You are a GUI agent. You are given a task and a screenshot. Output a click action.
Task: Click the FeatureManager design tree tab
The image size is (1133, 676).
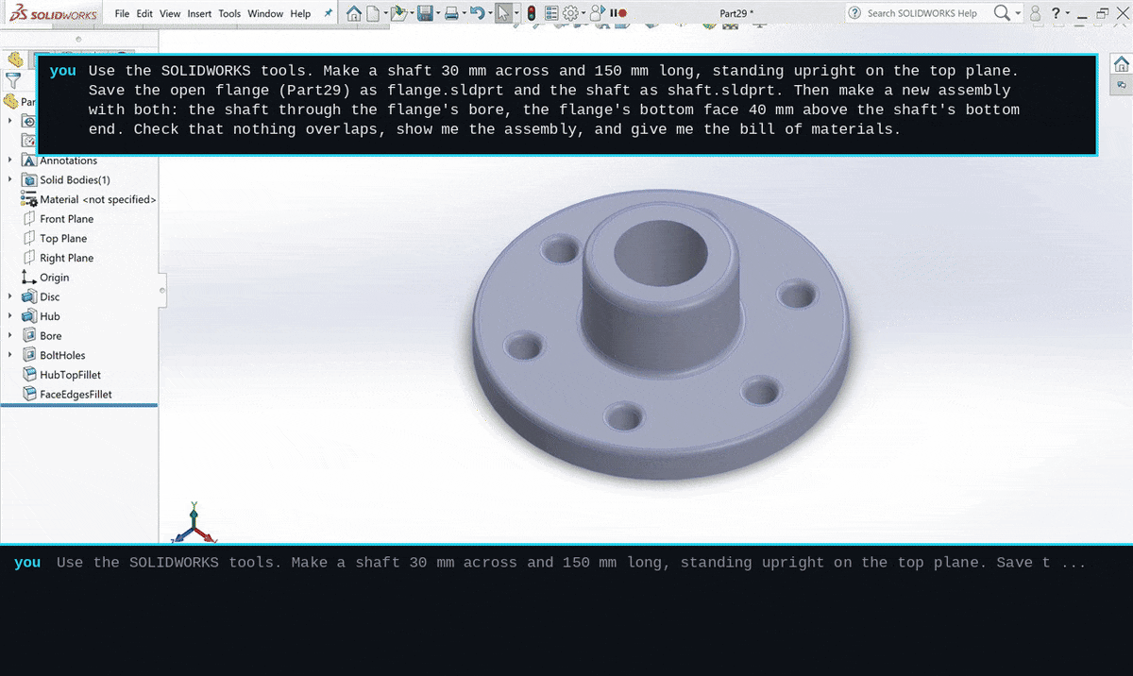pyautogui.click(x=14, y=59)
